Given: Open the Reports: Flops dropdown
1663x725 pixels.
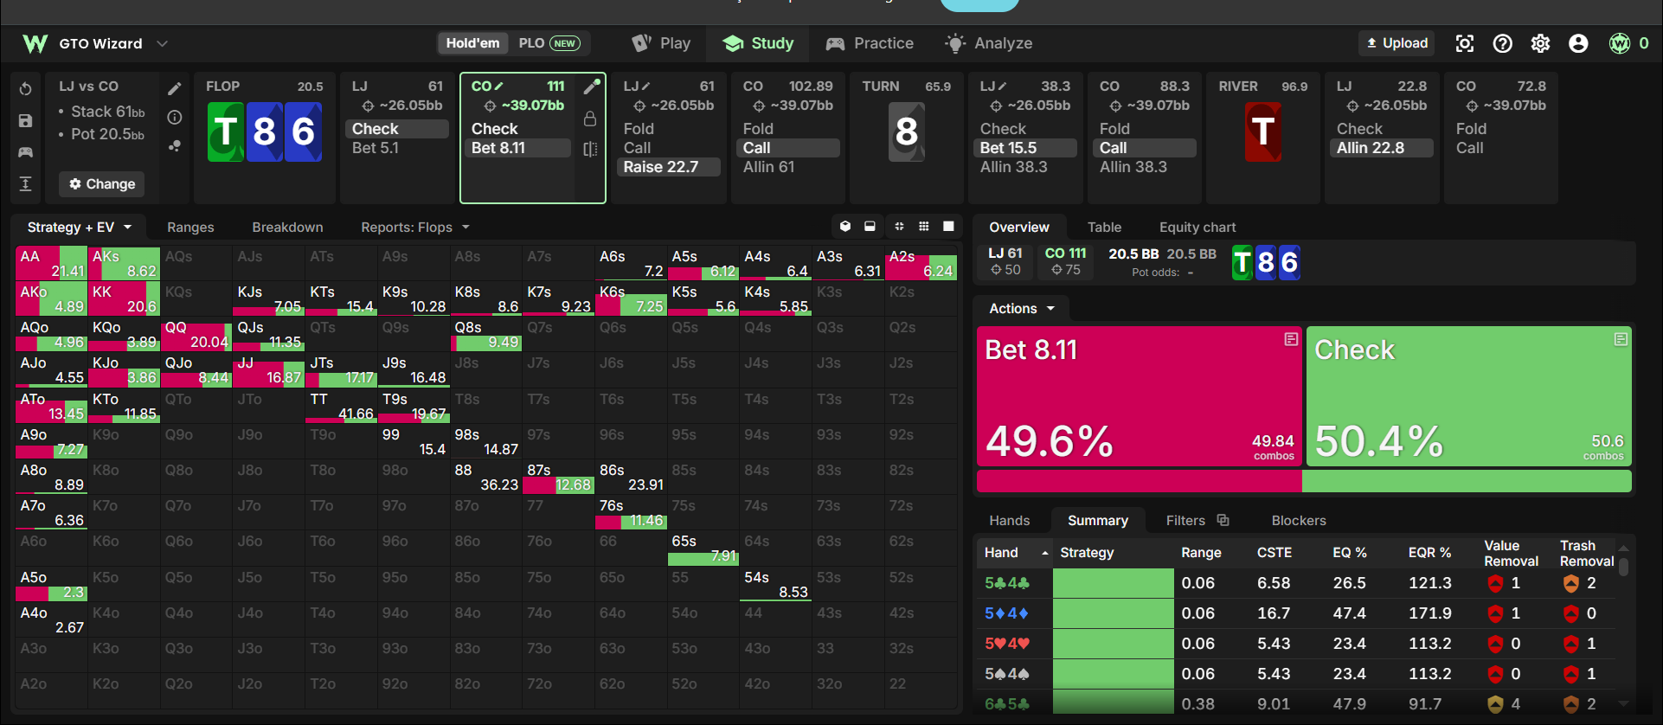Looking at the screenshot, I should click(x=415, y=227).
